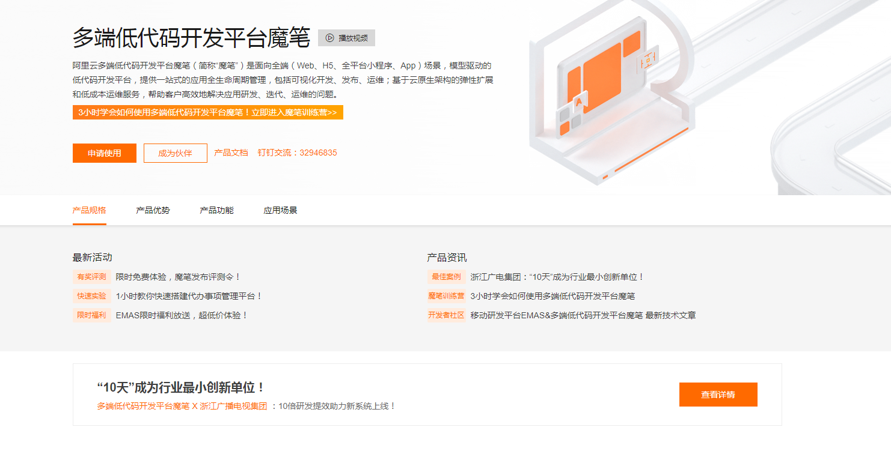Switch to the 产品功能 tab
The height and width of the screenshot is (463, 891).
tap(217, 210)
